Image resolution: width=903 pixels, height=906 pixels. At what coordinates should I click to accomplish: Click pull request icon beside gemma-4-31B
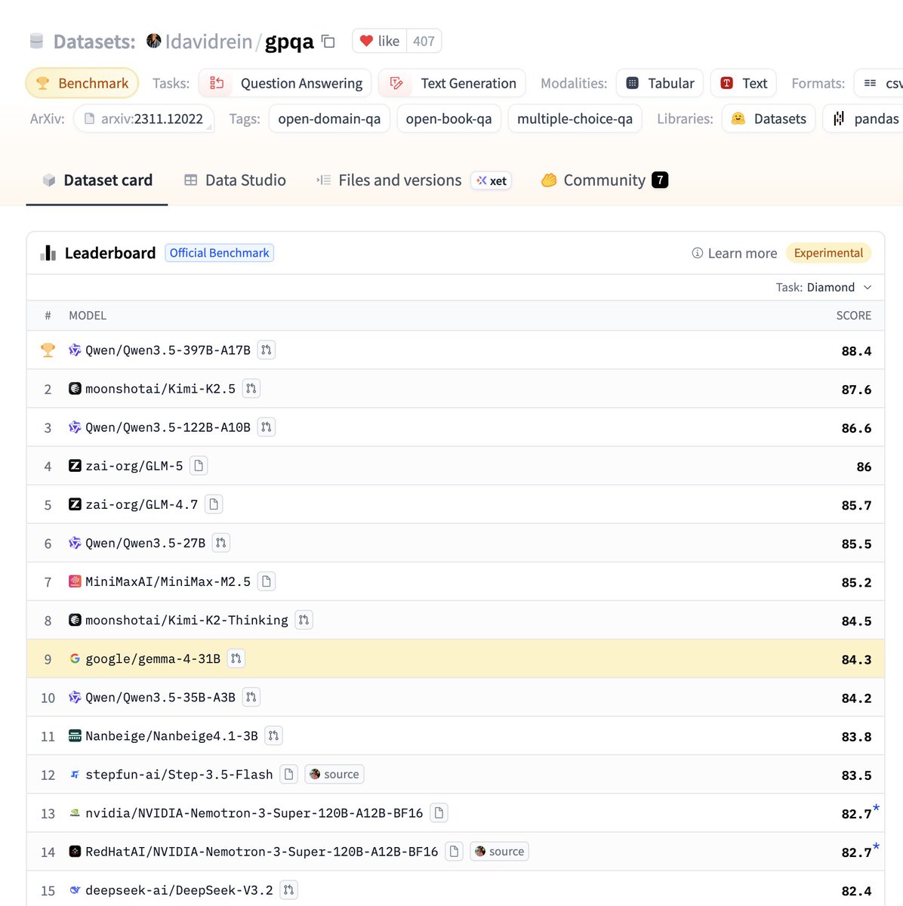pyautogui.click(x=236, y=658)
